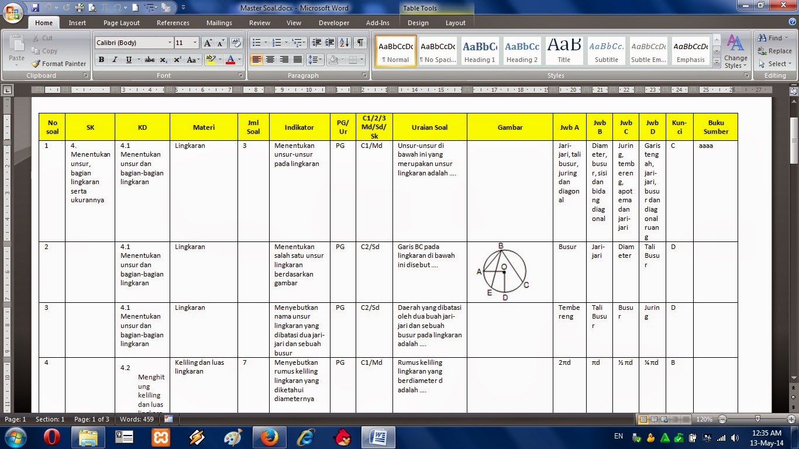The width and height of the screenshot is (799, 449).
Task: Apply the No Spacing style
Action: click(438, 51)
